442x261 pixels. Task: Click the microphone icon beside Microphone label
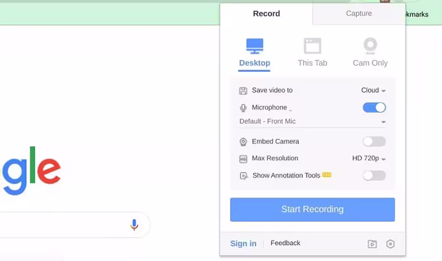click(x=243, y=108)
